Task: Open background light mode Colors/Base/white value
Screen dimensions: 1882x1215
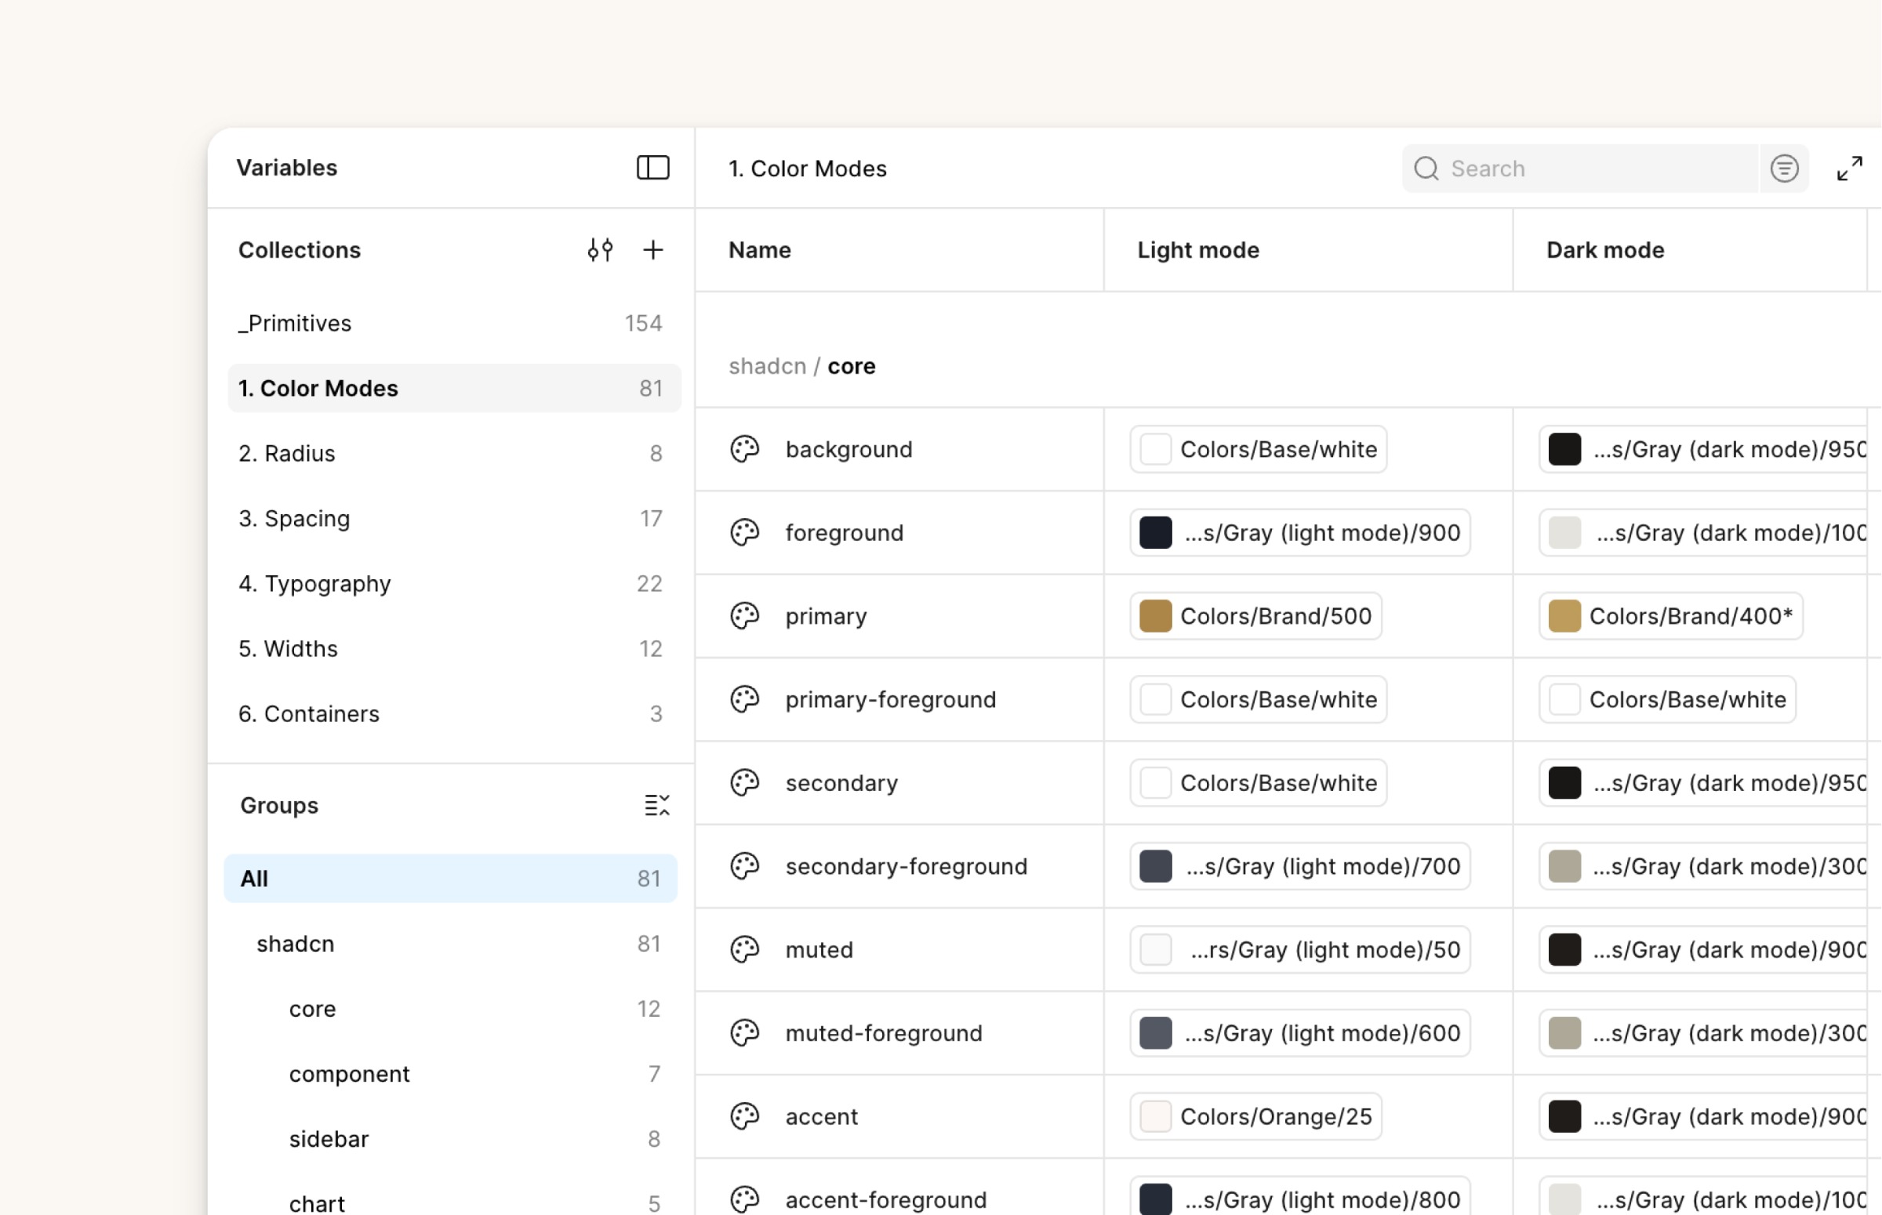Action: click(1259, 449)
